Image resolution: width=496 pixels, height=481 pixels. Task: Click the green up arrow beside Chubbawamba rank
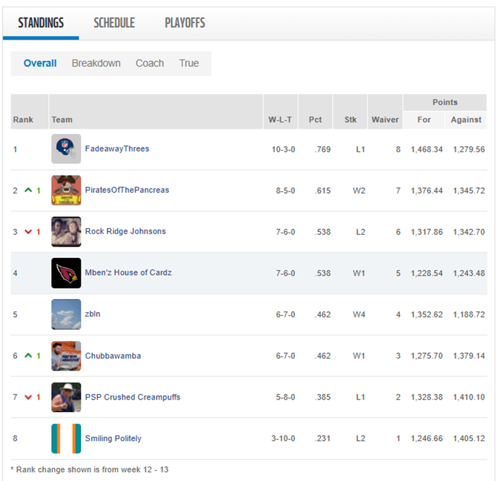click(x=28, y=356)
